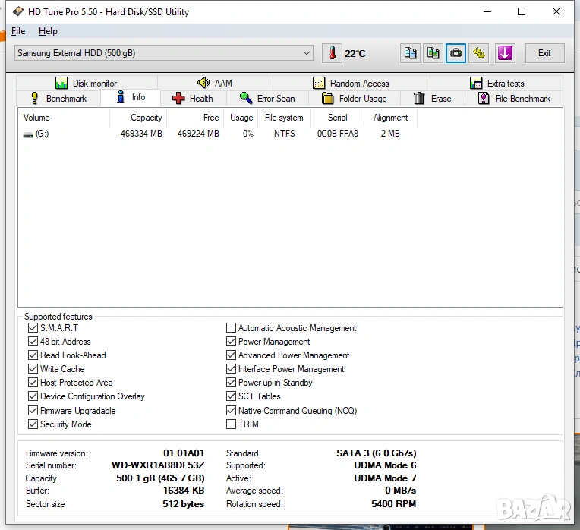
Task: Toggle the S.M.A.R.T checkbox
Action: click(33, 328)
